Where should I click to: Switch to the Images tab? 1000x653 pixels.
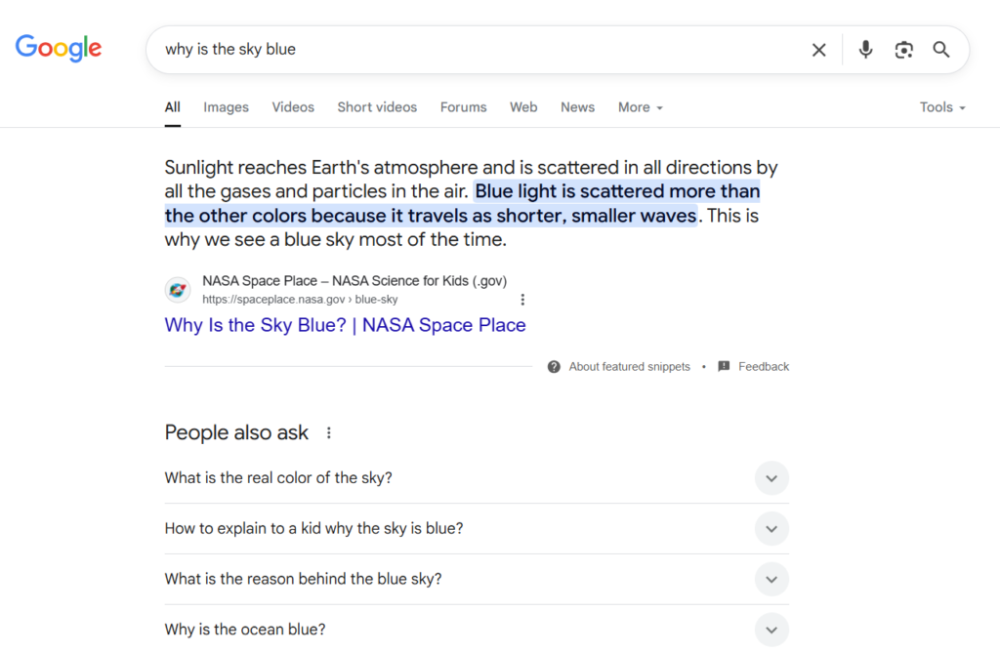(226, 107)
